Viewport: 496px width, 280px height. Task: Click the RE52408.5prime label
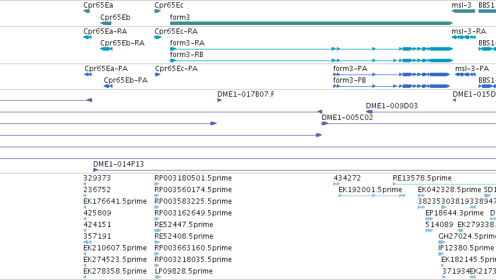click(x=184, y=236)
